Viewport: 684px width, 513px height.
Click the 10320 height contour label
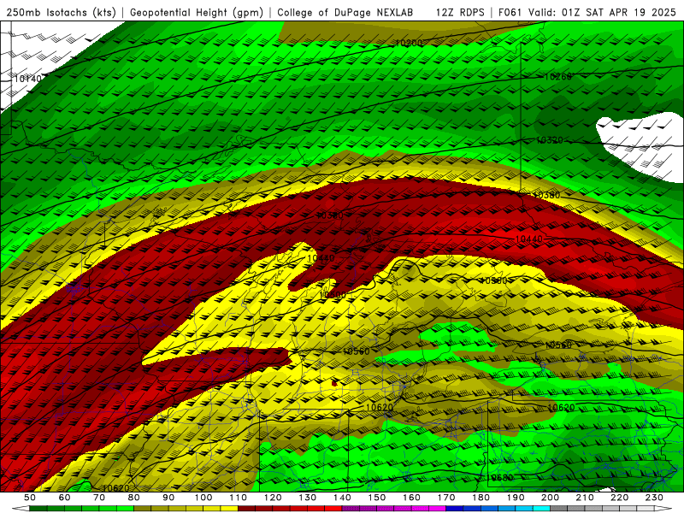click(x=550, y=140)
